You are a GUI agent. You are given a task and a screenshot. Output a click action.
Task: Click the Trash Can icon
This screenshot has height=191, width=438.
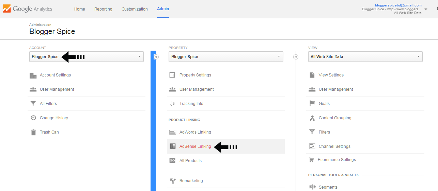33,132
